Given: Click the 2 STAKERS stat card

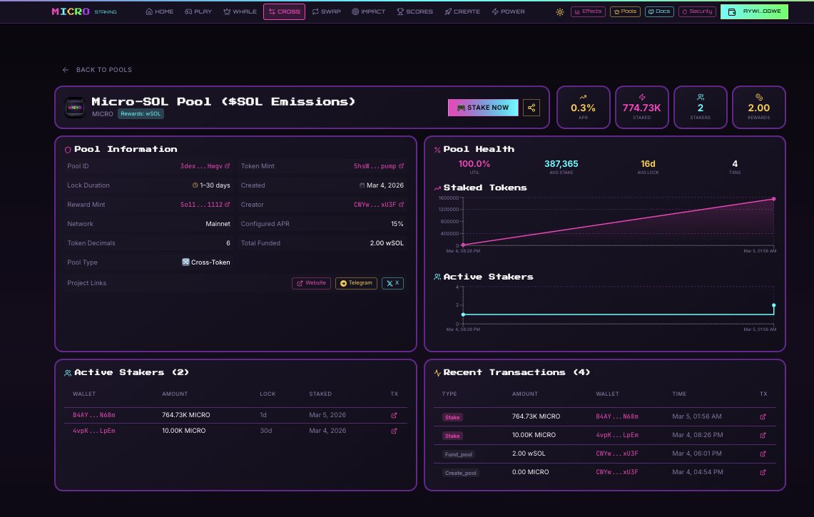Looking at the screenshot, I should click(x=701, y=108).
